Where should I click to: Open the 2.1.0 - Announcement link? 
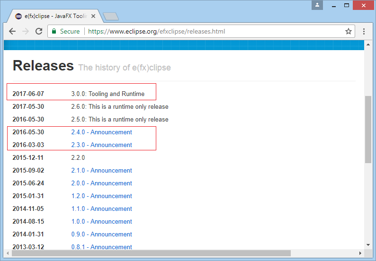102,171
